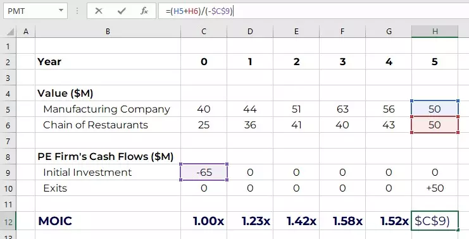Select Manufacturing Company year 0 value 40
469x239 pixels.
point(204,109)
